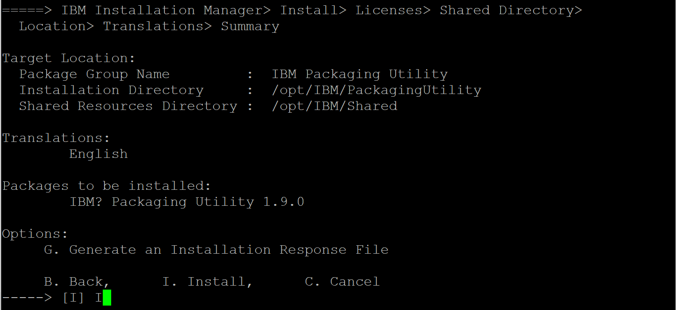
Task: Click the 'IBM? Packaging Utility 1.9.0' package line
Action: pos(187,202)
